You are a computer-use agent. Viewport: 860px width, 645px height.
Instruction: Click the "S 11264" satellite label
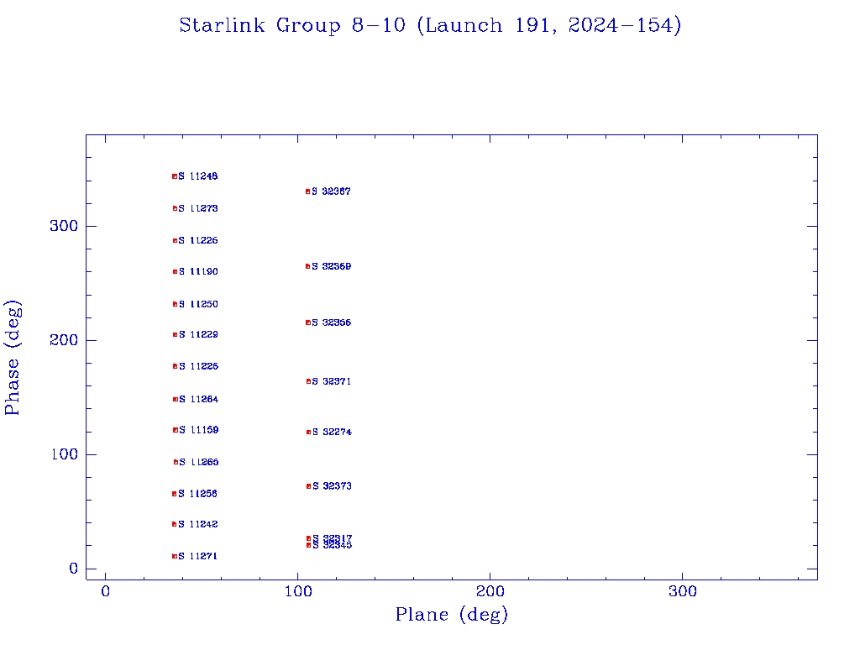point(198,399)
